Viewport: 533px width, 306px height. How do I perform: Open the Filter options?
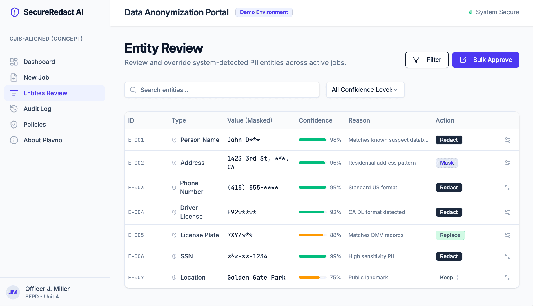[427, 60]
